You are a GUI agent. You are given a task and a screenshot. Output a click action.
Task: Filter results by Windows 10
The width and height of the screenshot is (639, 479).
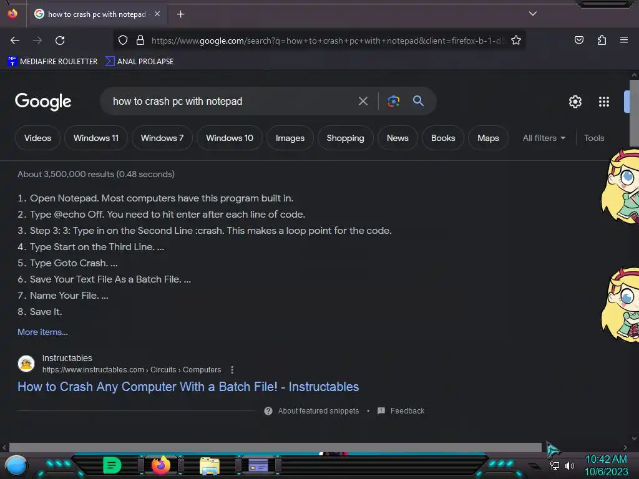tap(230, 138)
